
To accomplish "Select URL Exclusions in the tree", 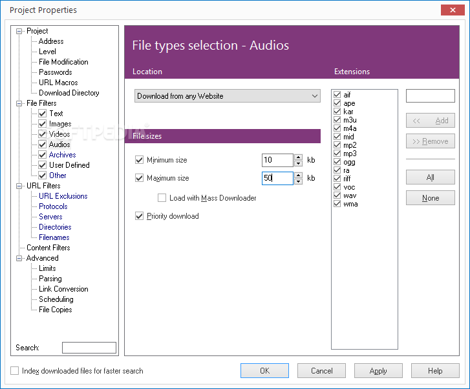I will point(63,196).
